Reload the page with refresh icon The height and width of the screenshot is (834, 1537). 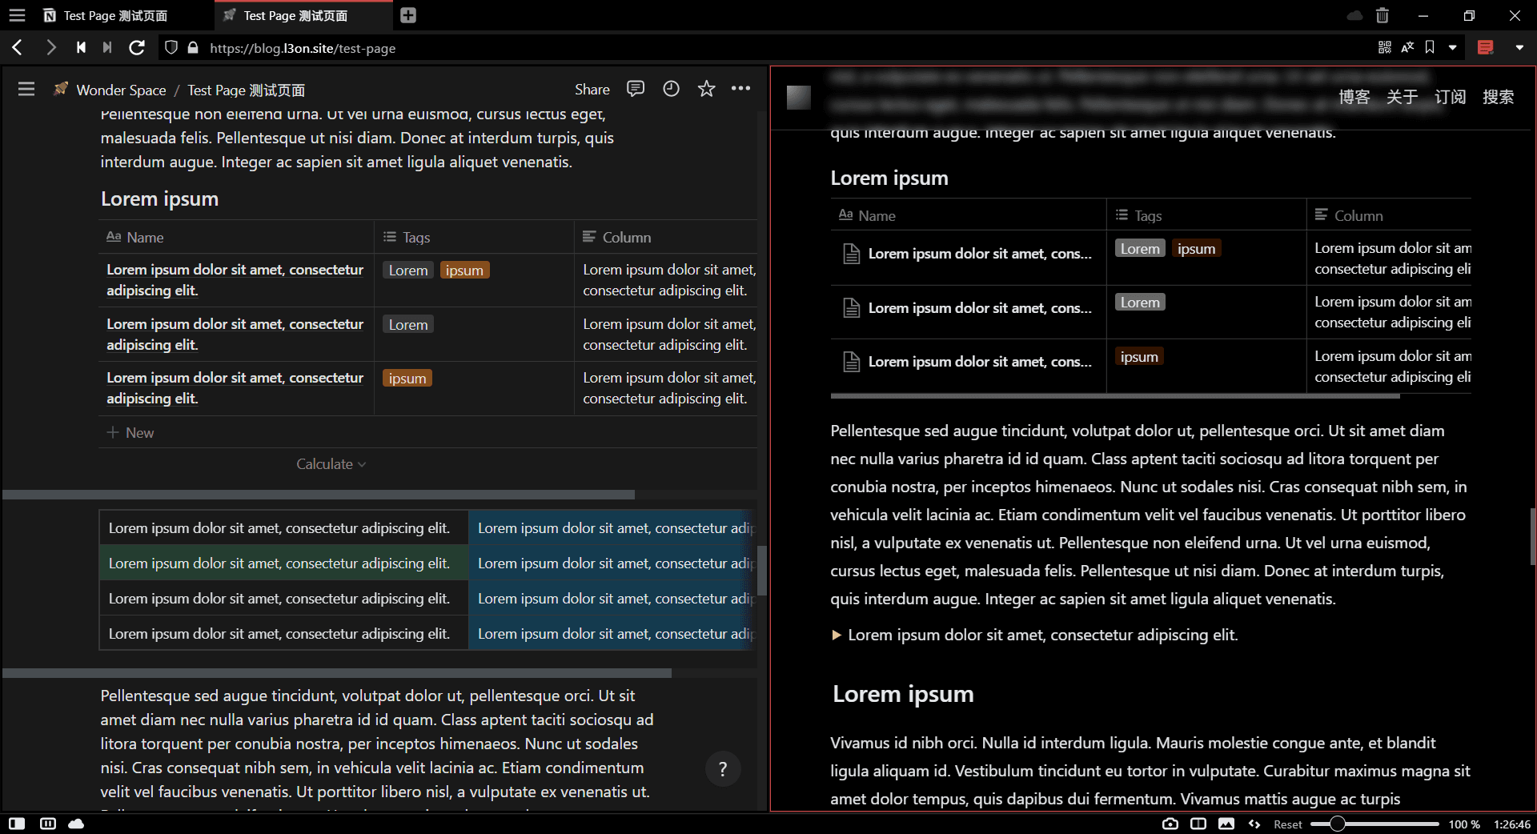coord(137,48)
